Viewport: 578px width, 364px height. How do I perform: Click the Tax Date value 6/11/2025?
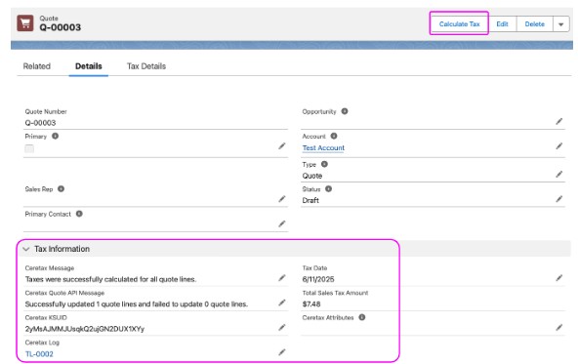[x=318, y=279]
